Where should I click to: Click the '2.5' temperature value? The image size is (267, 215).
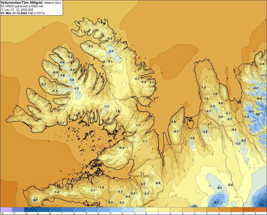click(143, 64)
